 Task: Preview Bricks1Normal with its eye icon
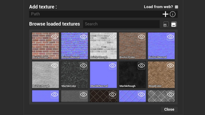(84, 37)
